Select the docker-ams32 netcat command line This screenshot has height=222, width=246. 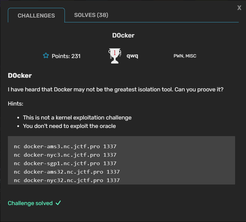pyautogui.click(x=67, y=172)
